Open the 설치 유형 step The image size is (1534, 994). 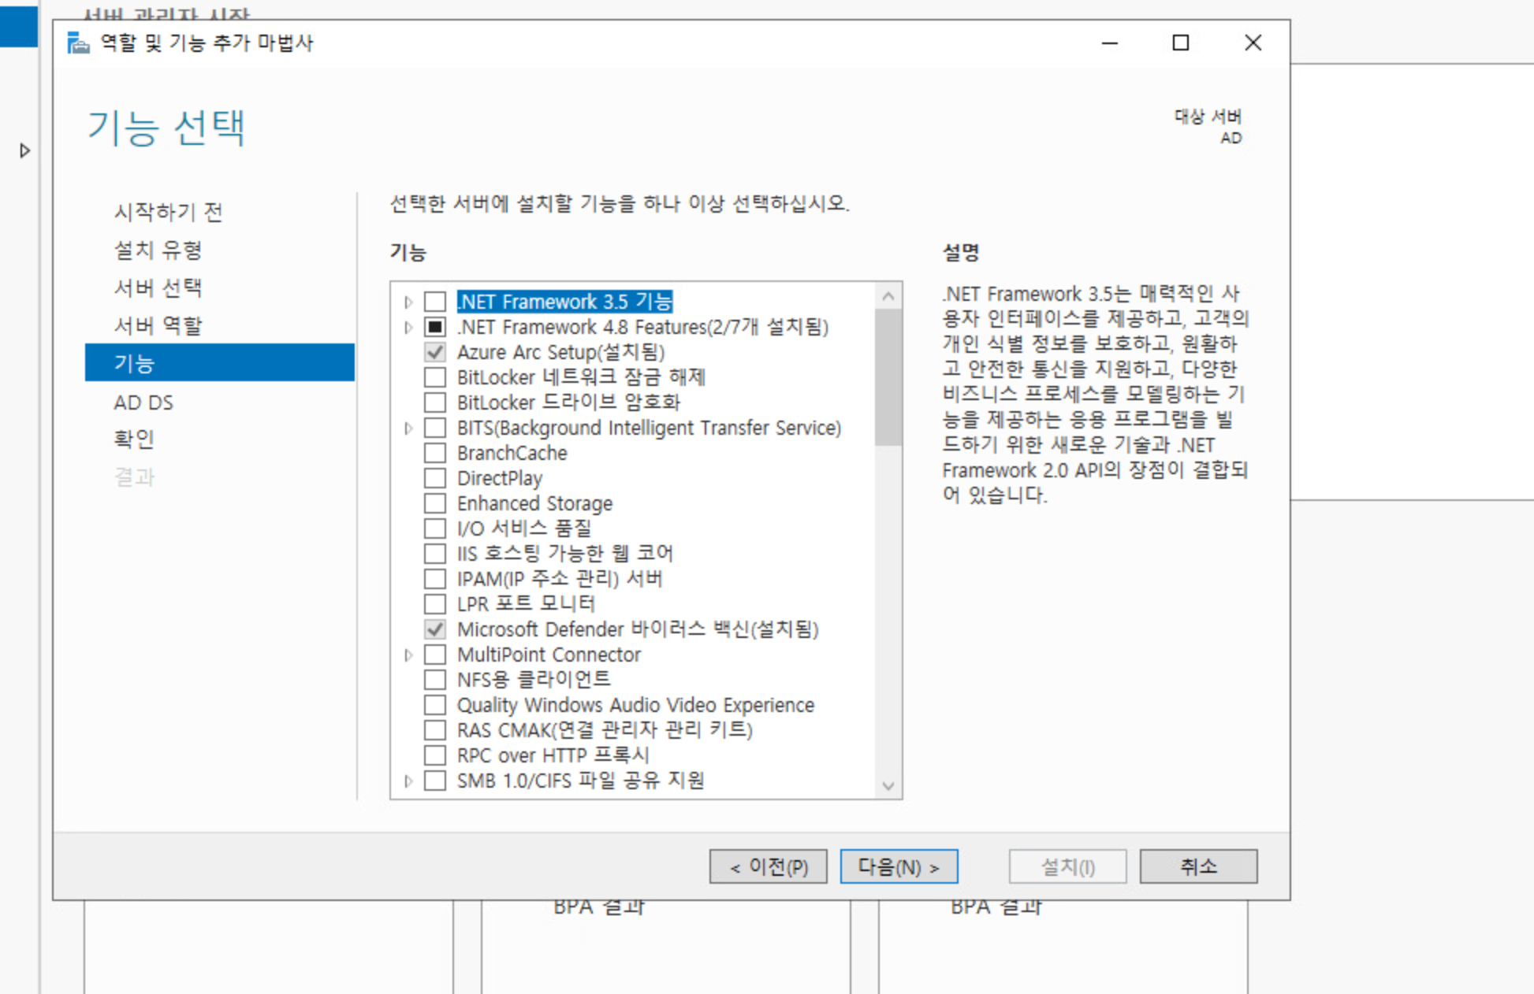(x=158, y=250)
